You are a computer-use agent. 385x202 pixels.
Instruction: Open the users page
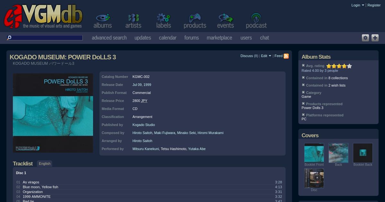click(x=246, y=38)
